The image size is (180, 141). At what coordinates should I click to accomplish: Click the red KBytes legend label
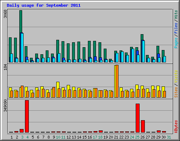coord(176,127)
